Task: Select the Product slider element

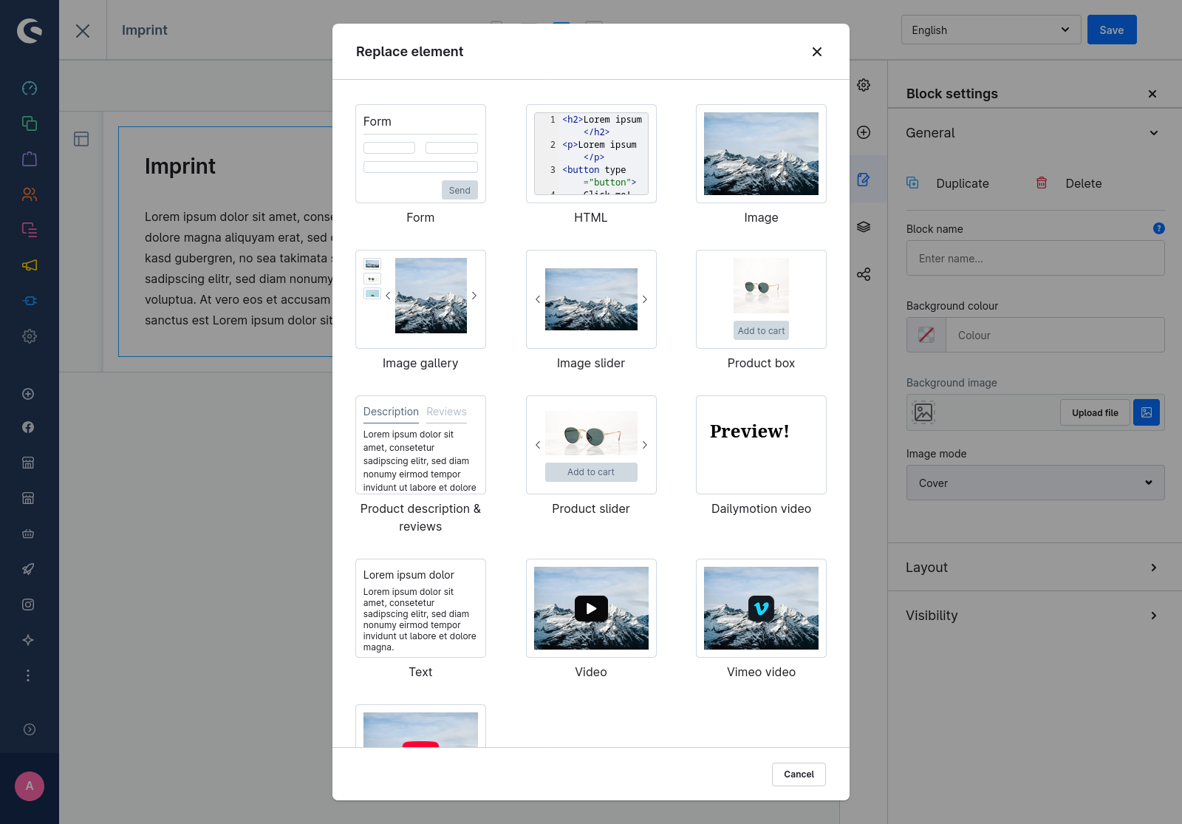Action: pos(591,445)
